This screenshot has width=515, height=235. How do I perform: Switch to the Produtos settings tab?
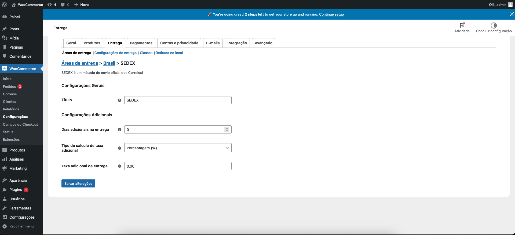tap(92, 43)
